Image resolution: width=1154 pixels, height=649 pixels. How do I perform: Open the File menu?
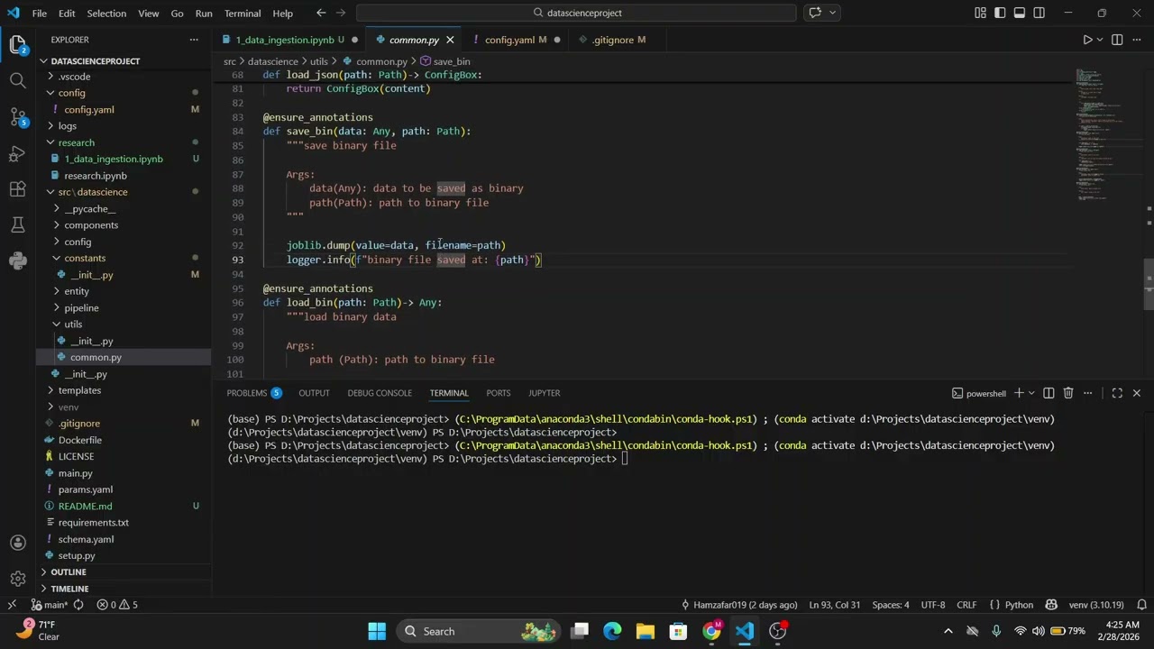40,14
